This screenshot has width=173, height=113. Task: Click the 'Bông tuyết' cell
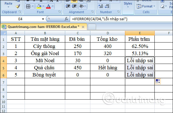click(x=45, y=75)
